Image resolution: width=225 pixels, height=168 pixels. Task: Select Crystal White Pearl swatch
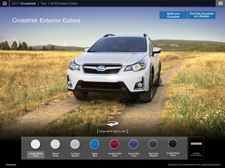pyautogui.click(x=35, y=144)
